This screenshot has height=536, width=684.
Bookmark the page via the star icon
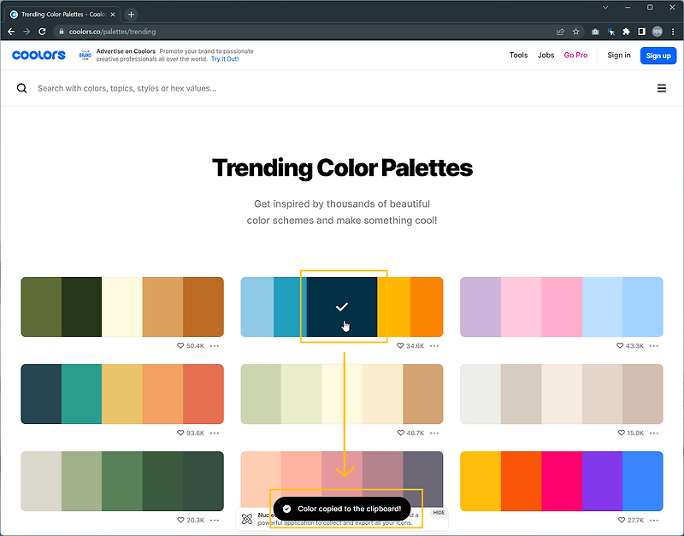[x=575, y=31]
